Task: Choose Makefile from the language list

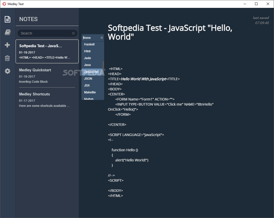Action: pos(93,92)
